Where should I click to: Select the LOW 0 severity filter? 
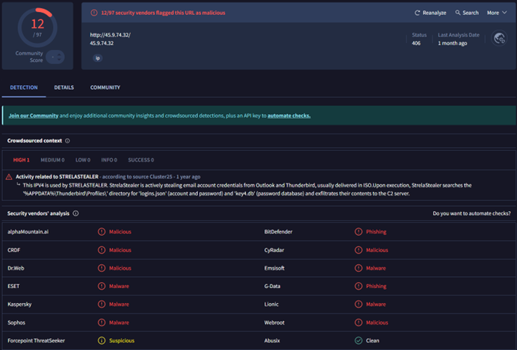[x=83, y=160]
